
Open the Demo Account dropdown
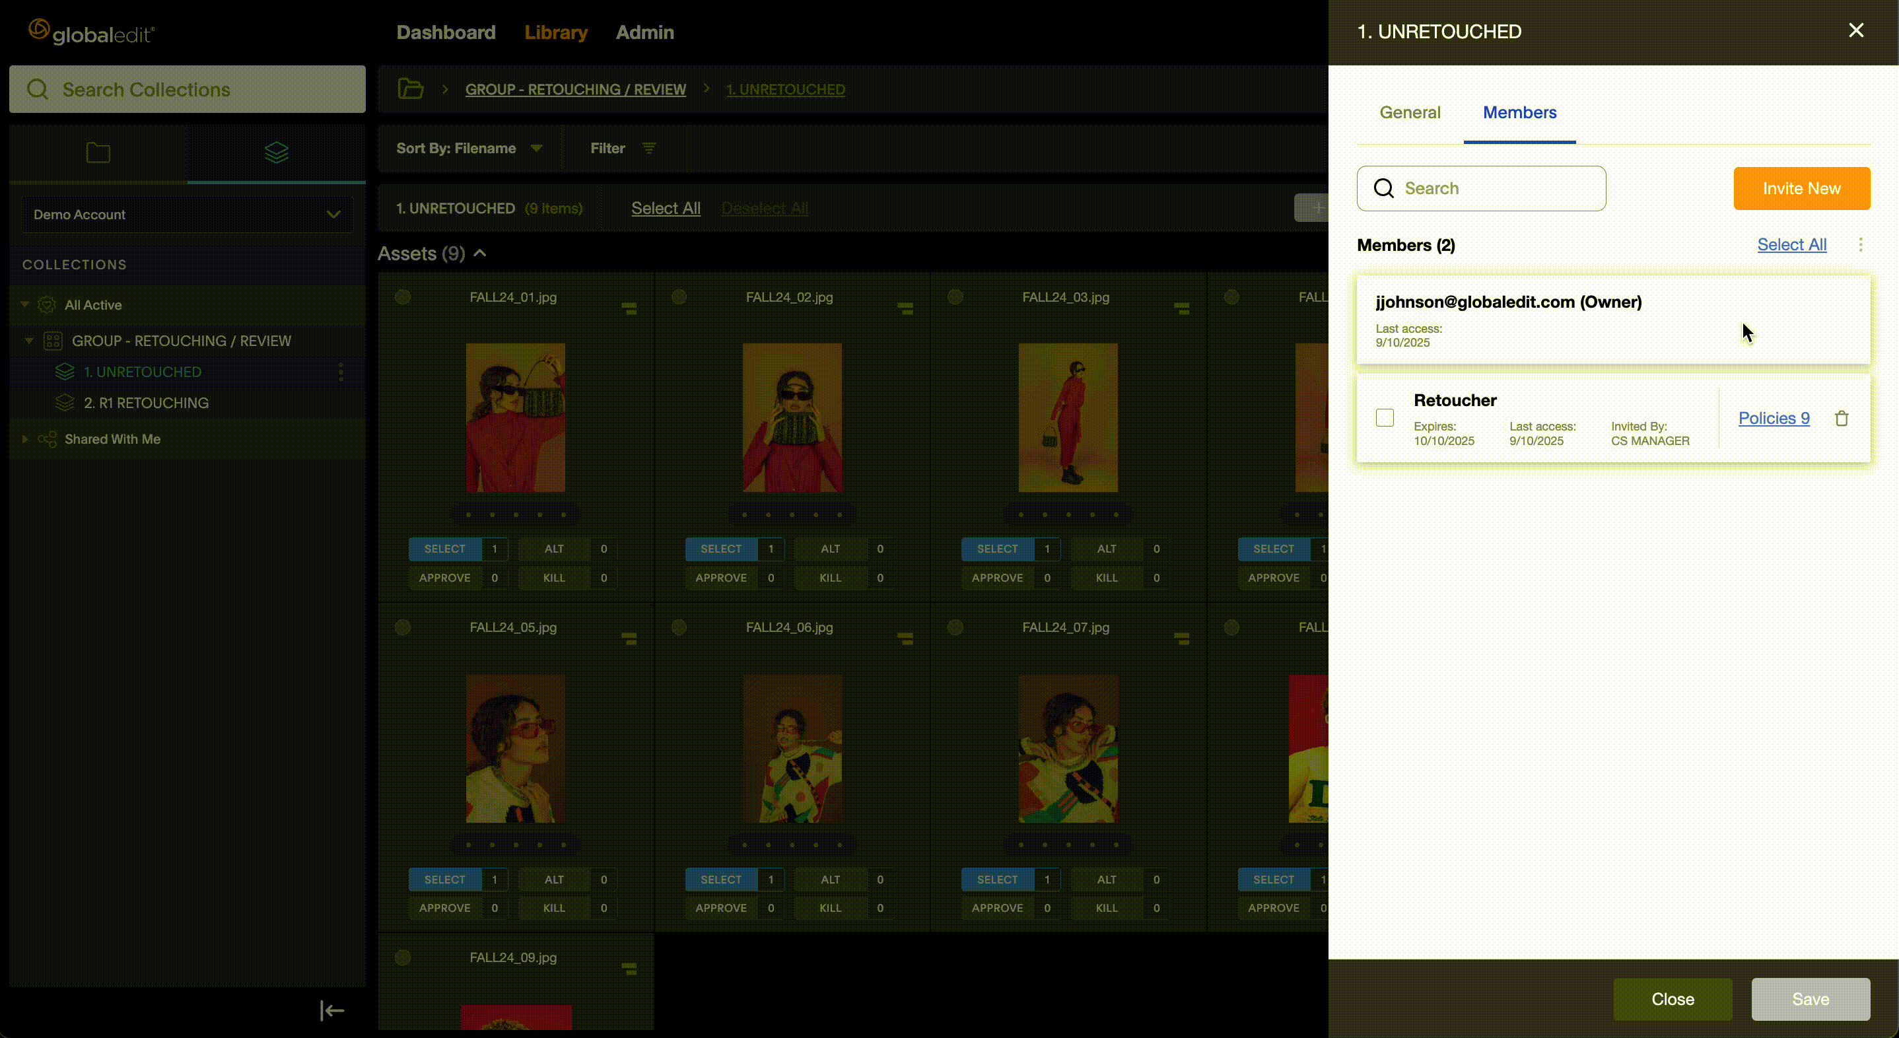pyautogui.click(x=188, y=215)
